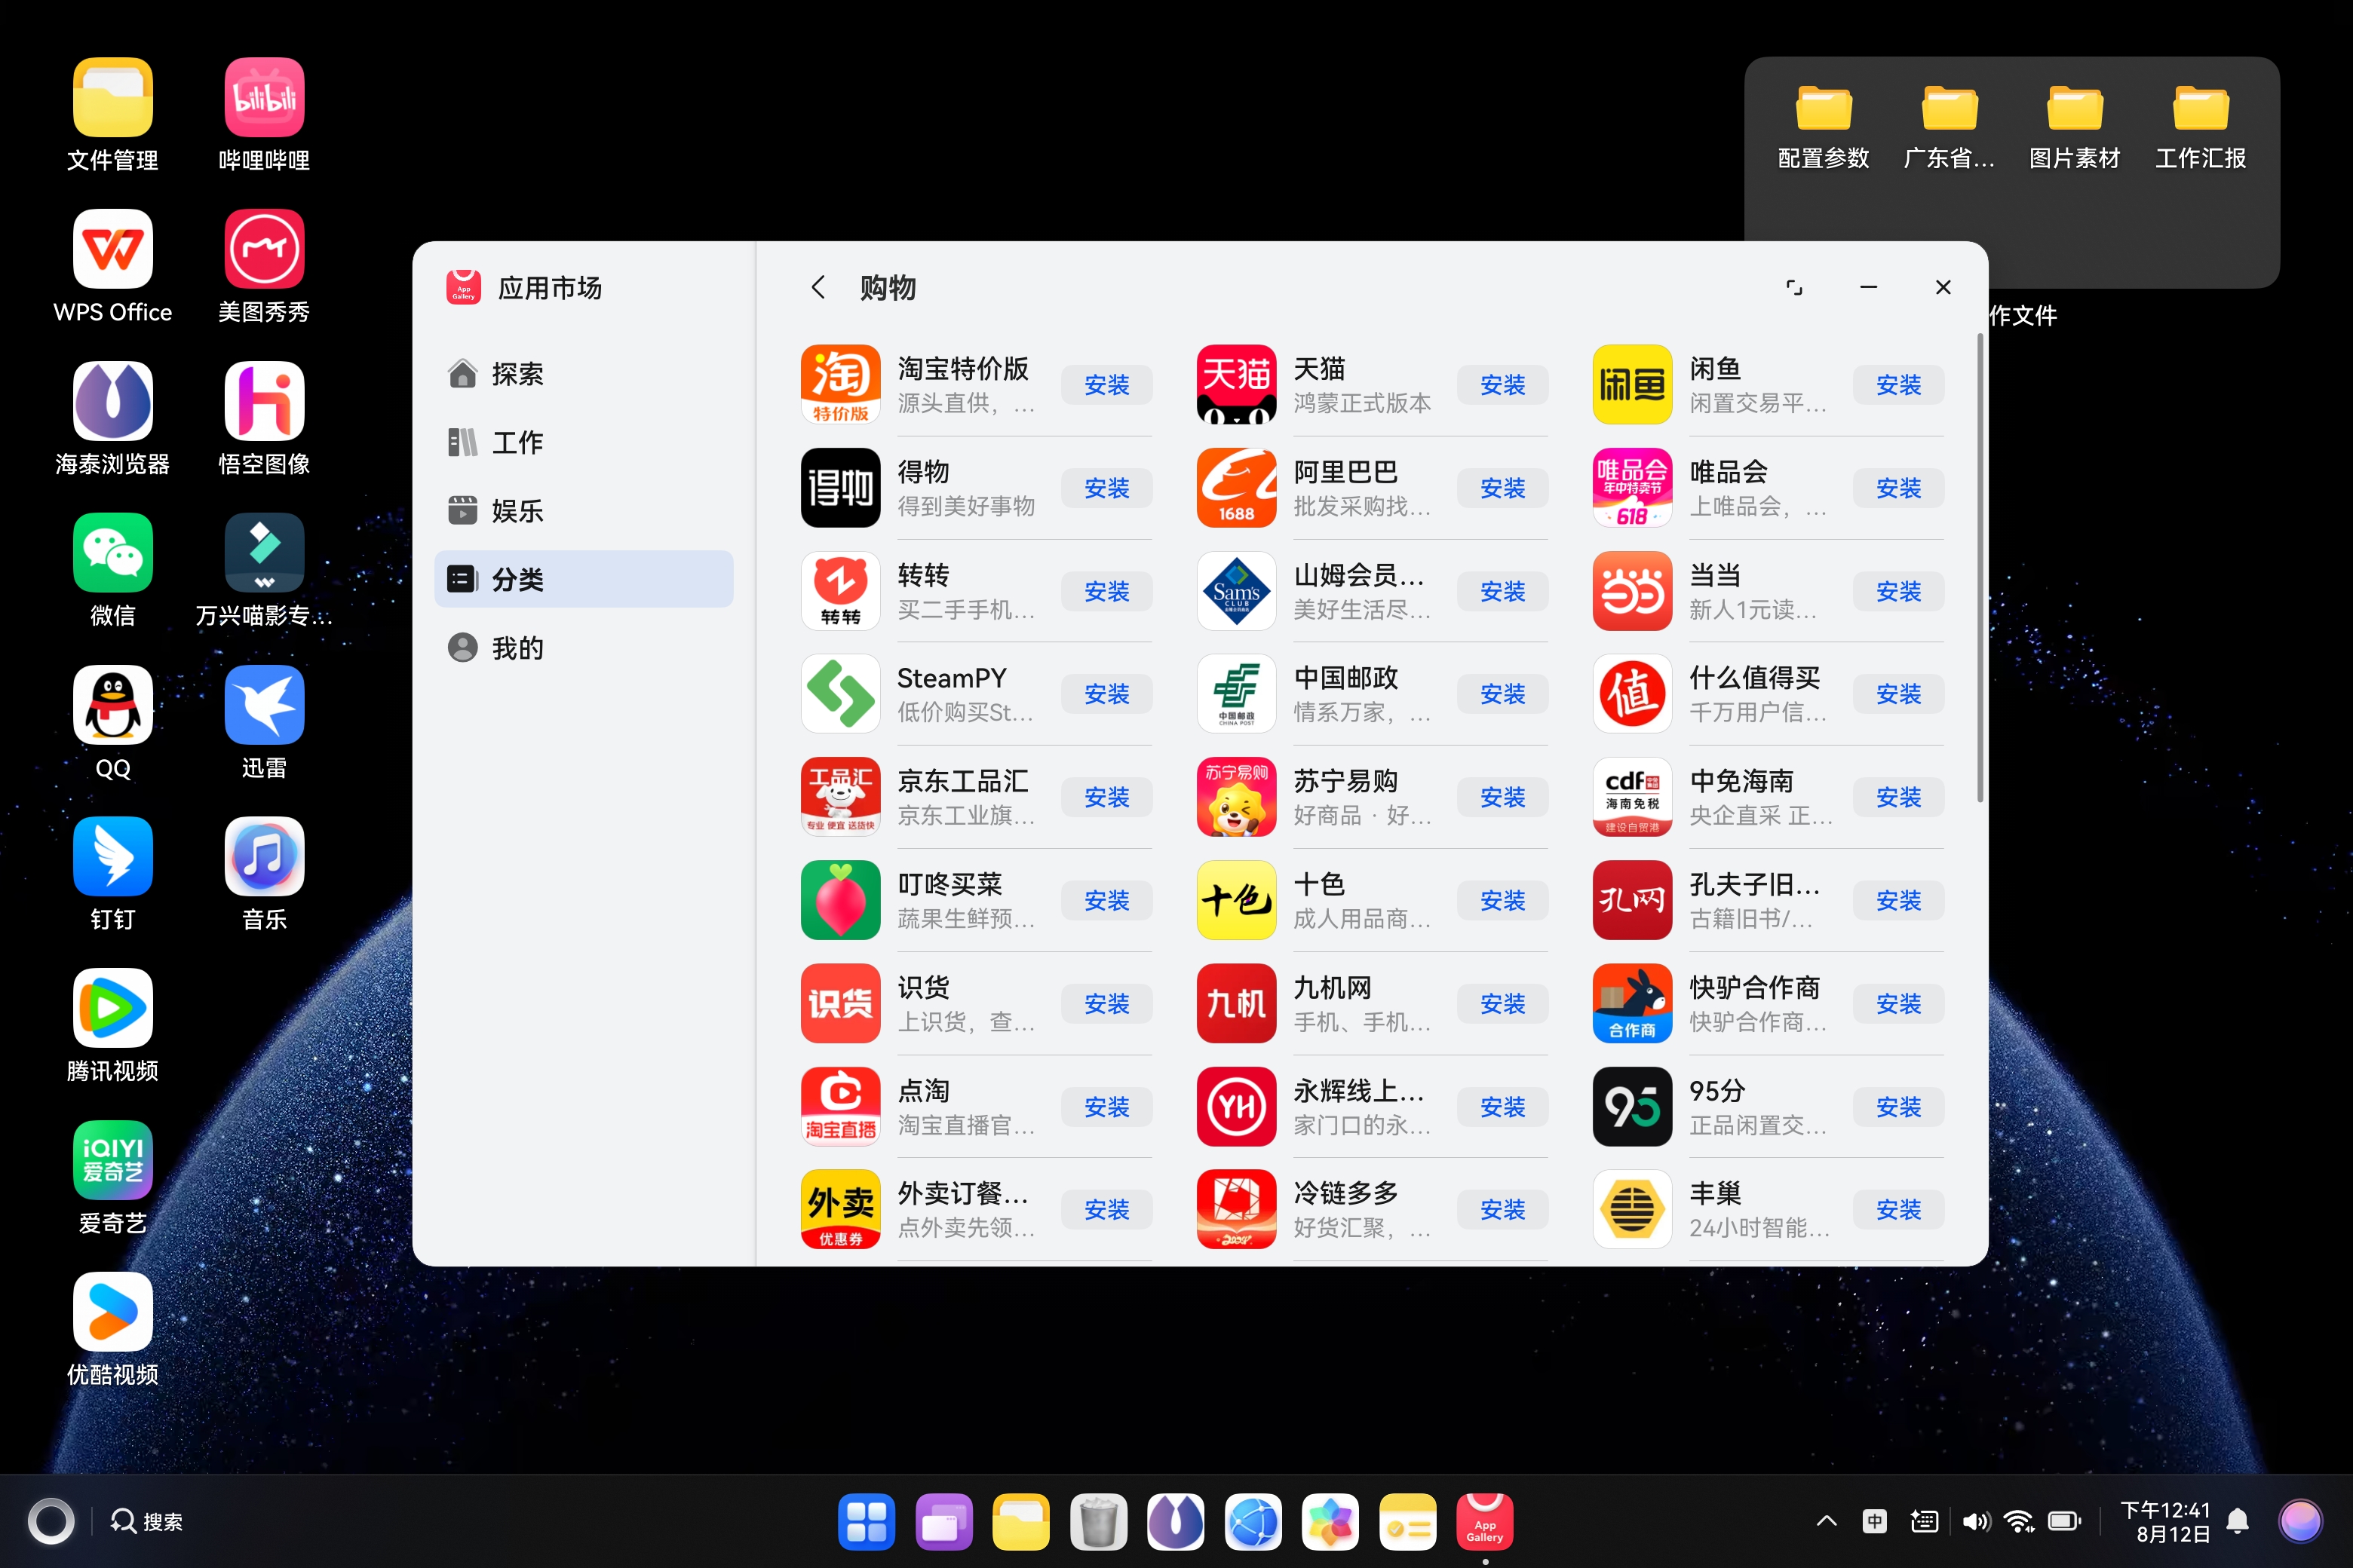Install 转转
Viewport: 2353px width, 1568px height.
click(1106, 591)
